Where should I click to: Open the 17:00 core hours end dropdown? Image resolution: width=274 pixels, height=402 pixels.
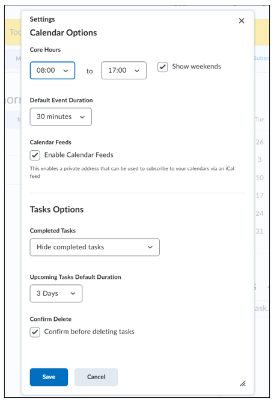pyautogui.click(x=124, y=70)
